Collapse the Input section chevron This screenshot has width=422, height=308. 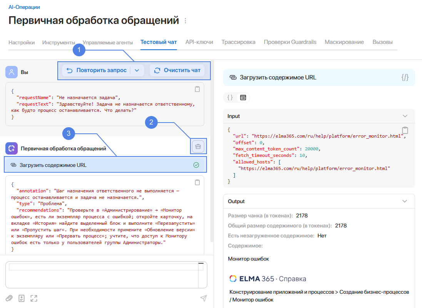pyautogui.click(x=405, y=116)
